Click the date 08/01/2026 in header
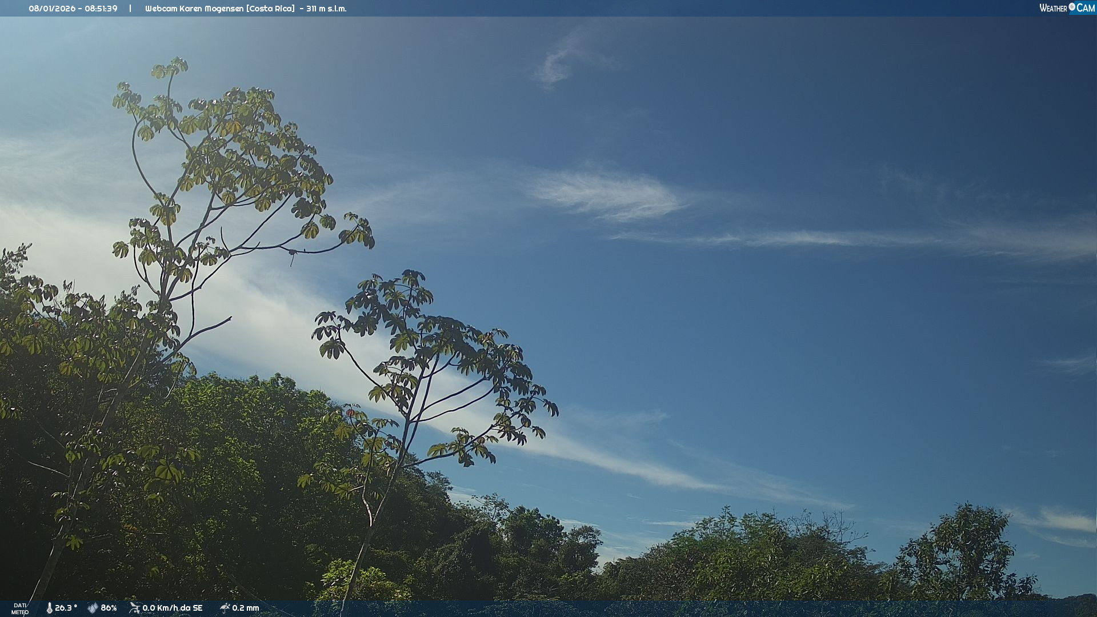Viewport: 1097px width, 617px height. [52, 9]
